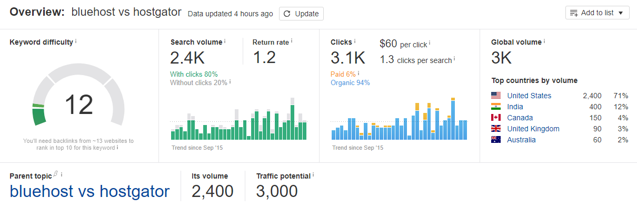Click the Organic 94% label
The width and height of the screenshot is (637, 208).
(350, 82)
